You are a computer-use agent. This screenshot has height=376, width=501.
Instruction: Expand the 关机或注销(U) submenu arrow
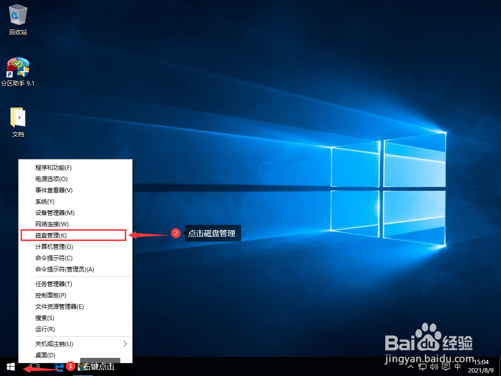point(125,344)
